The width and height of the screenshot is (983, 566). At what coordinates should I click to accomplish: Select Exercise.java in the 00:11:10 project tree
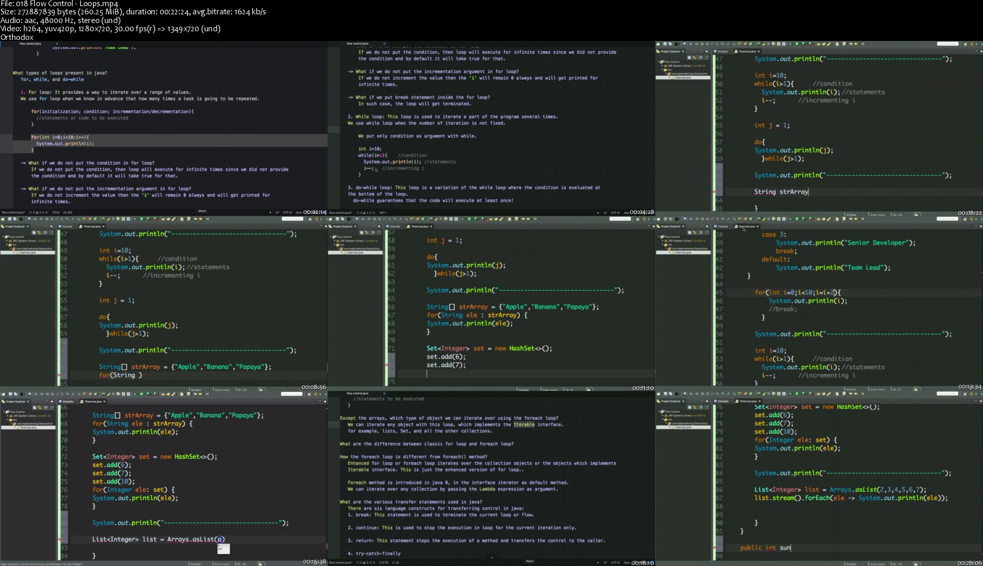(354, 252)
